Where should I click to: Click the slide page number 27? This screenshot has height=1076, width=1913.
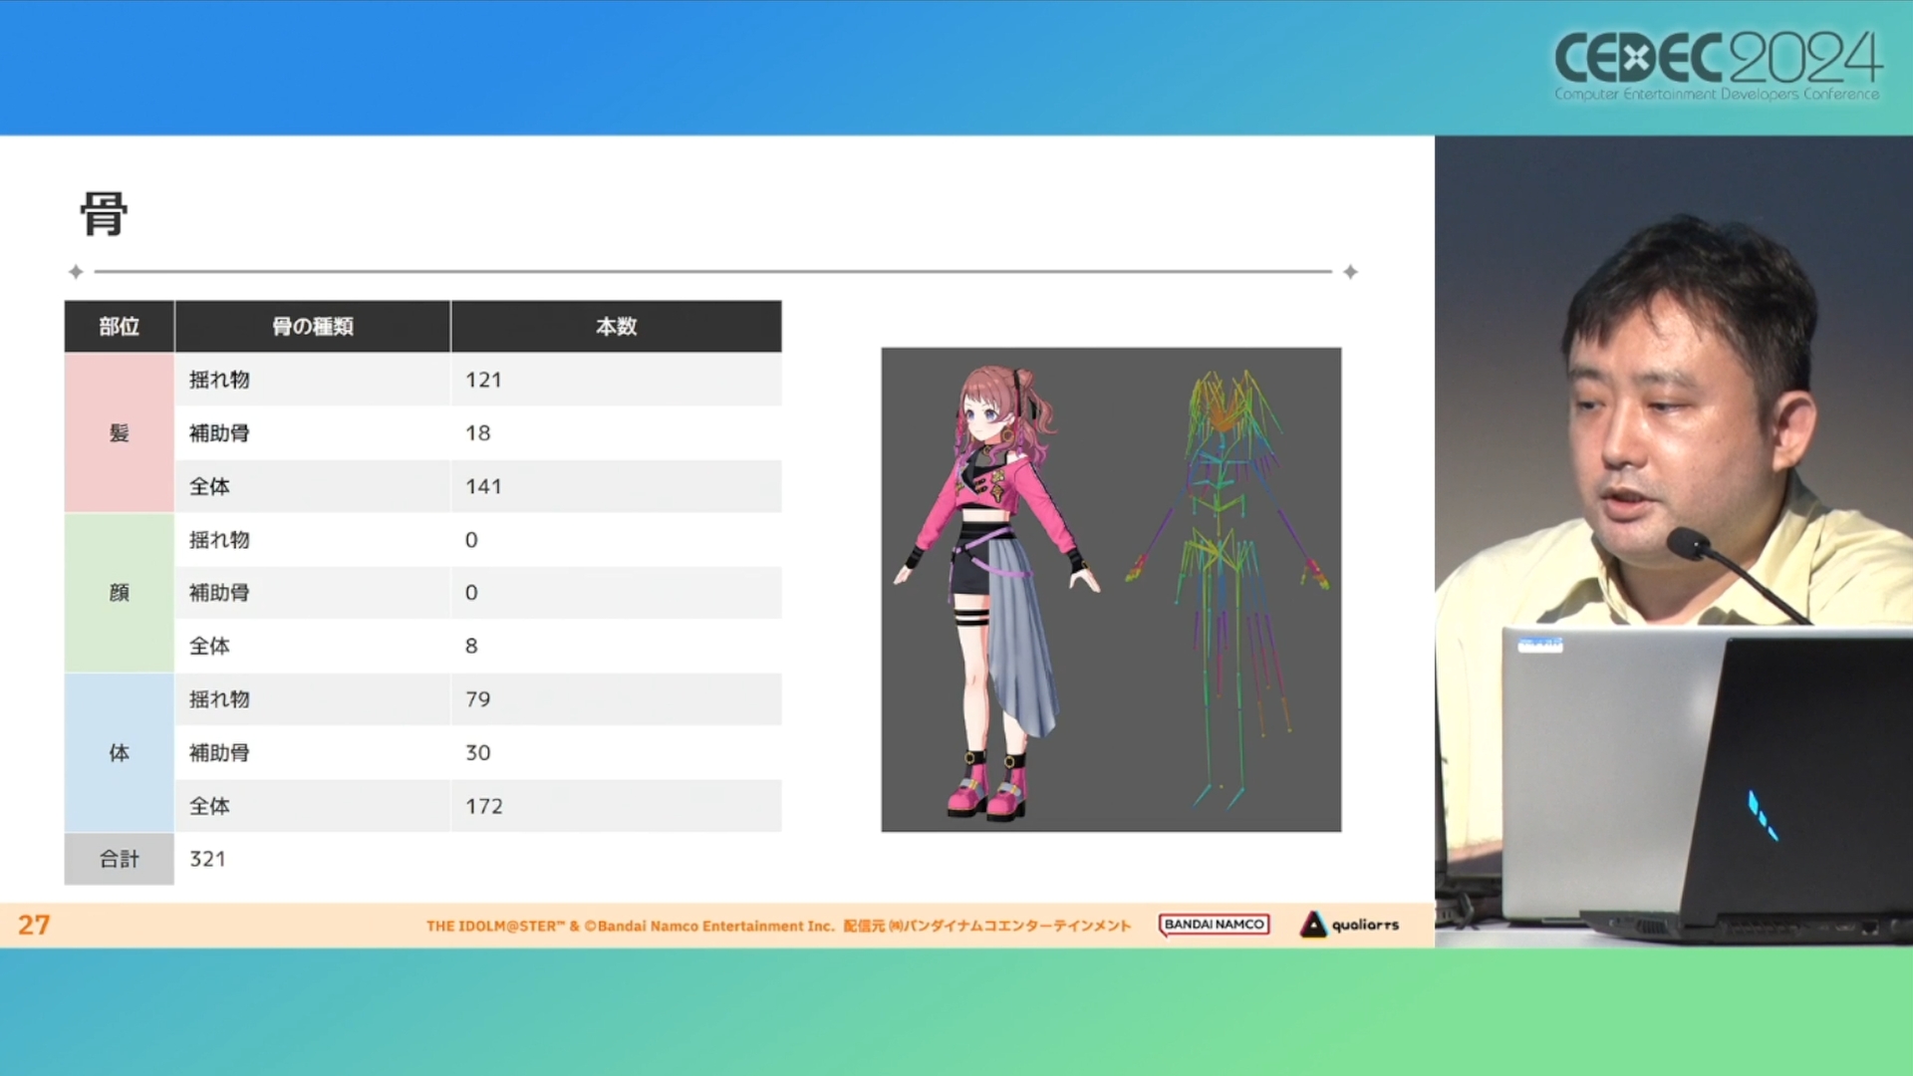pyautogui.click(x=34, y=925)
